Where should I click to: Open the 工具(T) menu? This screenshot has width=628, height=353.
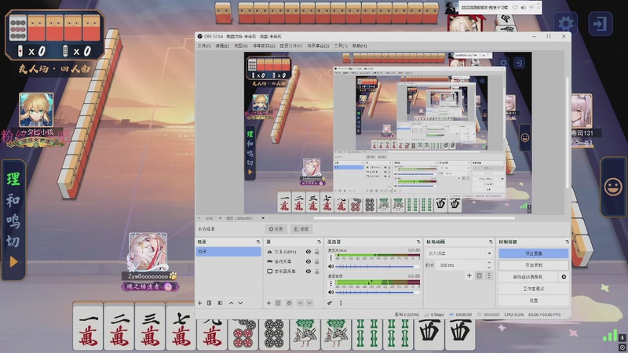[341, 46]
